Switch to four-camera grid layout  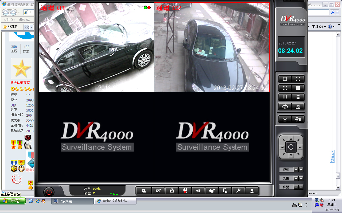298,79
